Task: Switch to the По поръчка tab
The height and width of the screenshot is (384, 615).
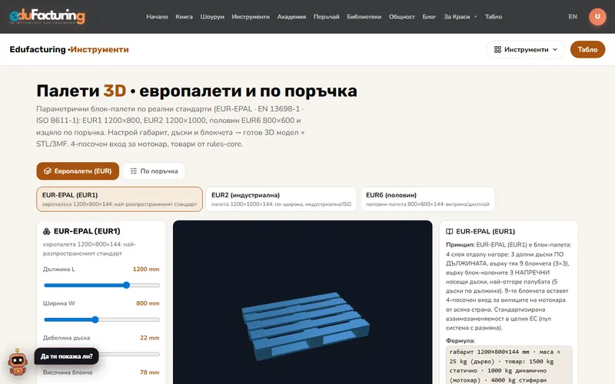Action: tap(154, 170)
